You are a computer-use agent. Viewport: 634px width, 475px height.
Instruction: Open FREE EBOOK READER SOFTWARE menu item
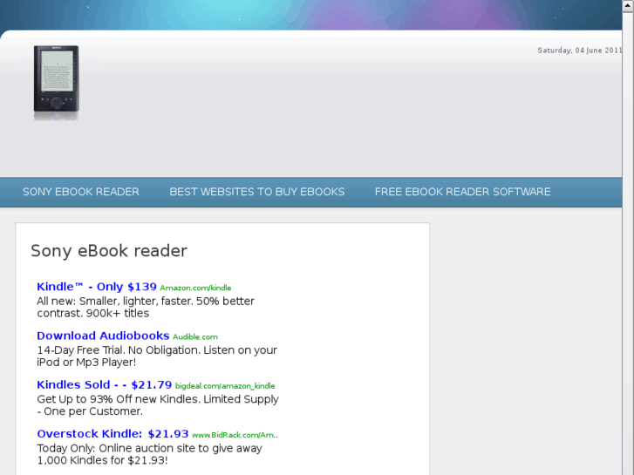(462, 192)
